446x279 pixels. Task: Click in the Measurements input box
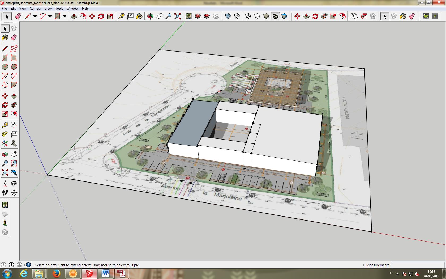pos(418,265)
